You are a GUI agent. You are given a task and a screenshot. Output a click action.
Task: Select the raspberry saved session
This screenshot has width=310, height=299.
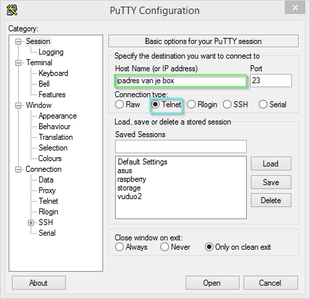pos(132,179)
